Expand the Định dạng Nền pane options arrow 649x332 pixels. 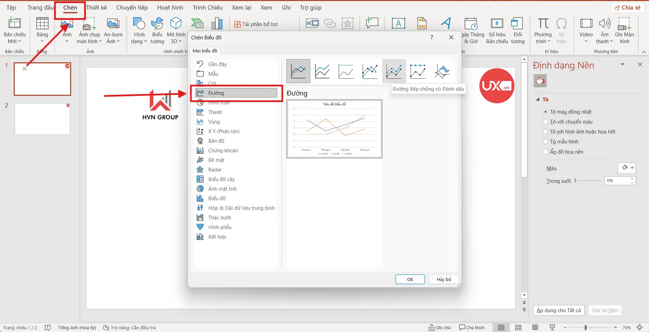coord(622,65)
